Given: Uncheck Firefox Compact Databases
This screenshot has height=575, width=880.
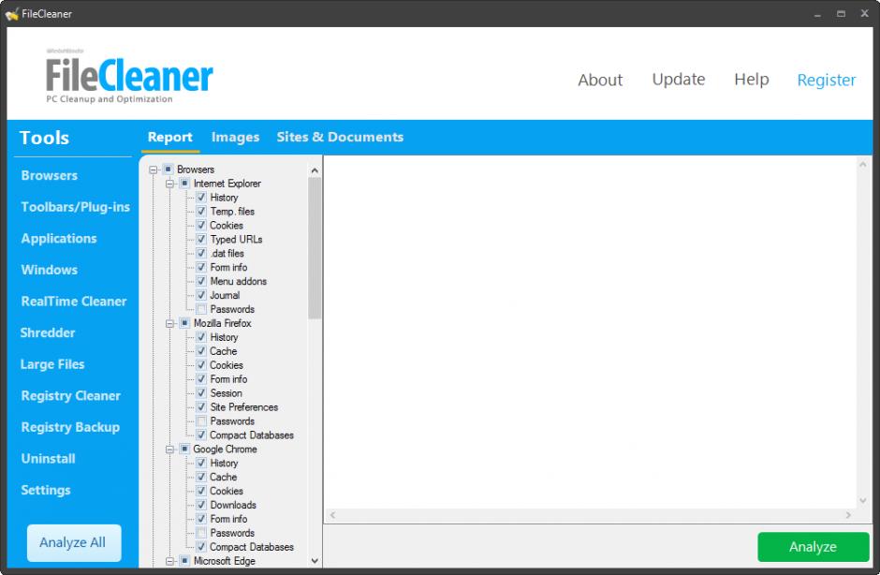Looking at the screenshot, I should (x=201, y=435).
